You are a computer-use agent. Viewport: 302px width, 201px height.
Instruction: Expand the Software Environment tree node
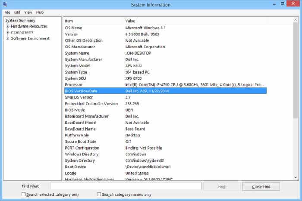click(8, 38)
